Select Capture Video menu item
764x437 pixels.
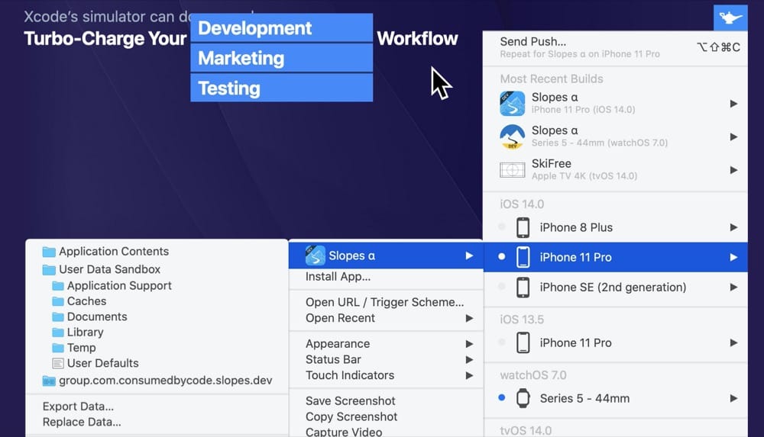386,432
